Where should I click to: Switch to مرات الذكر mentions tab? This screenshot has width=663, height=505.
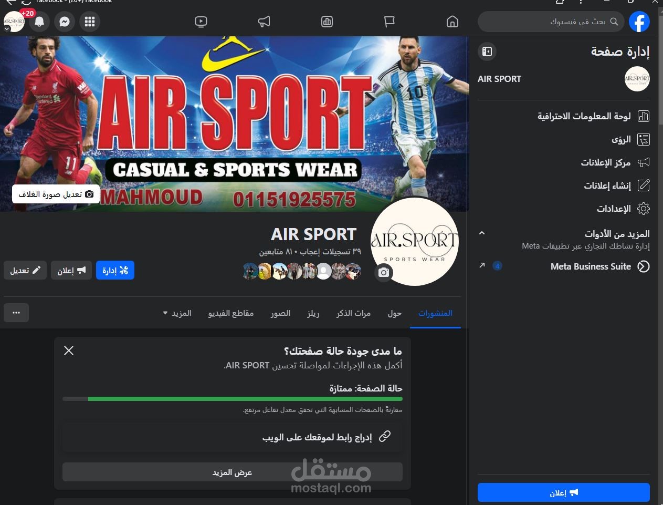(x=353, y=313)
